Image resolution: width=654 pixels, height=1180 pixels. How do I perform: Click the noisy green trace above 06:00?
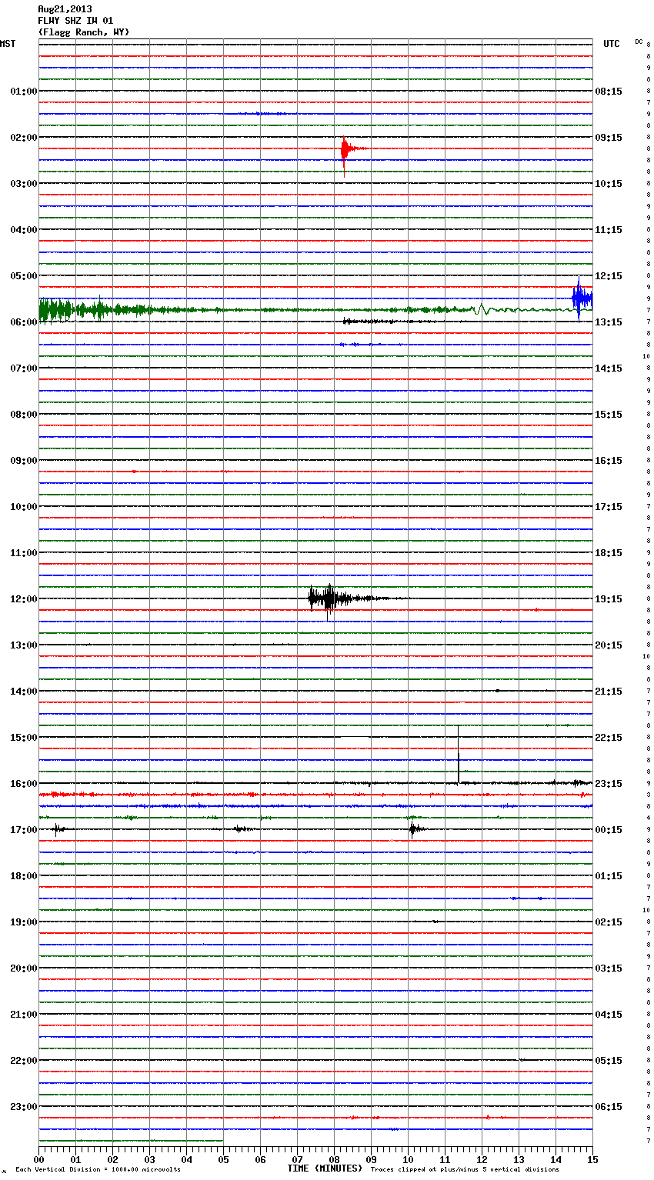pyautogui.click(x=315, y=310)
